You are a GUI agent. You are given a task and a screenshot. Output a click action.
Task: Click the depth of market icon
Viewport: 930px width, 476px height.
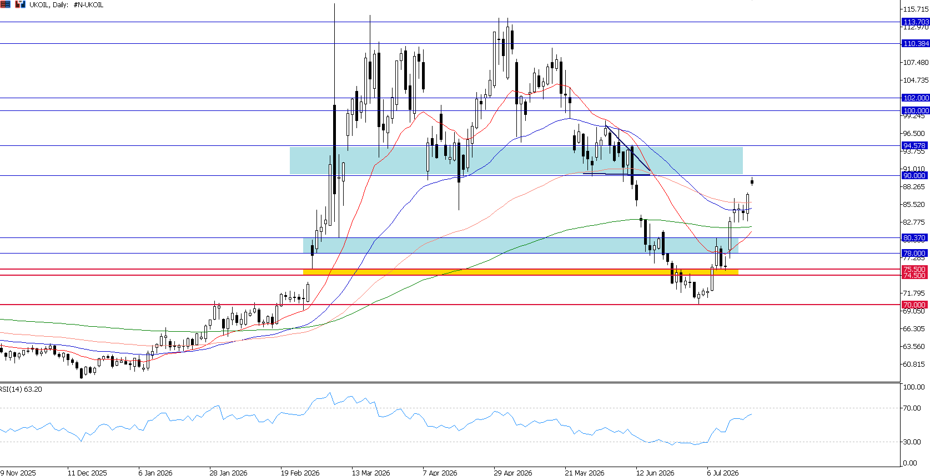(x=20, y=4)
